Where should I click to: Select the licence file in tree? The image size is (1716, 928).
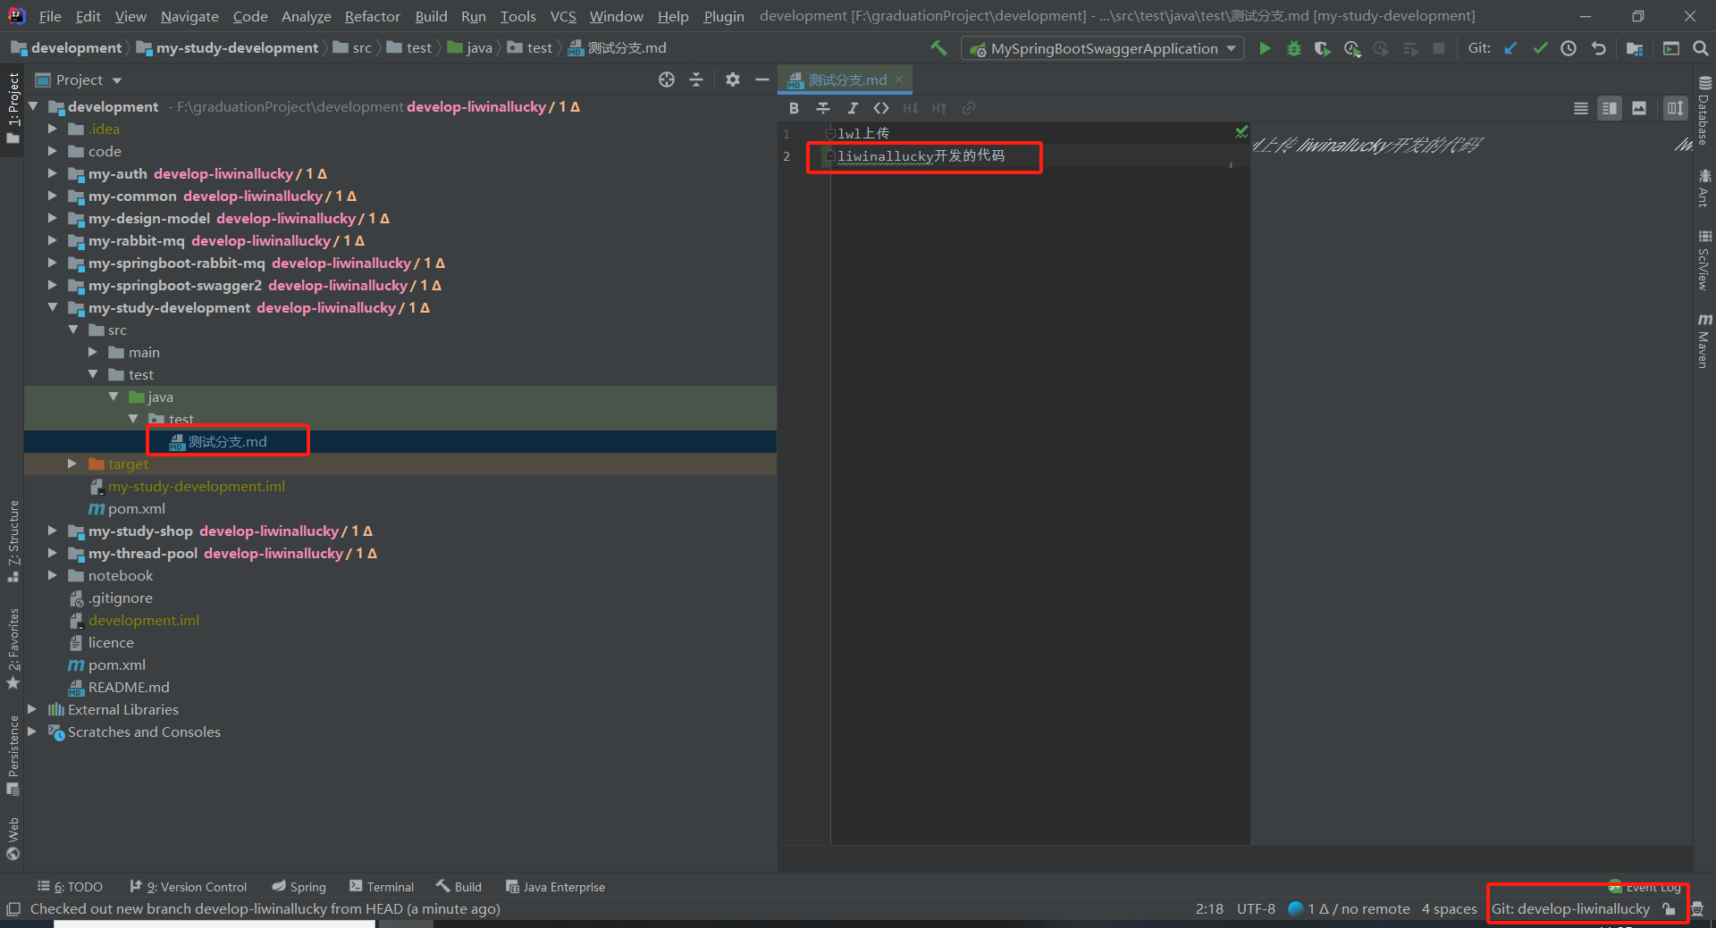pos(111,642)
